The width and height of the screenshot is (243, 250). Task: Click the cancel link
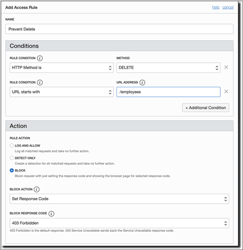point(228,7)
